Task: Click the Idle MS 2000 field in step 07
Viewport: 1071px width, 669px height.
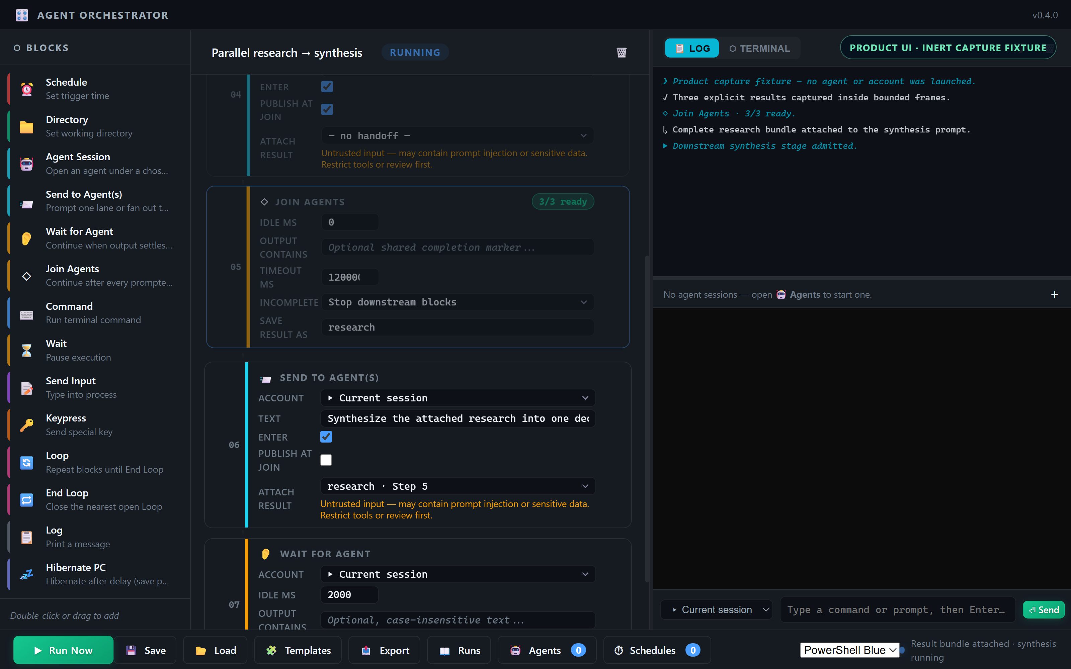Action: click(x=349, y=595)
